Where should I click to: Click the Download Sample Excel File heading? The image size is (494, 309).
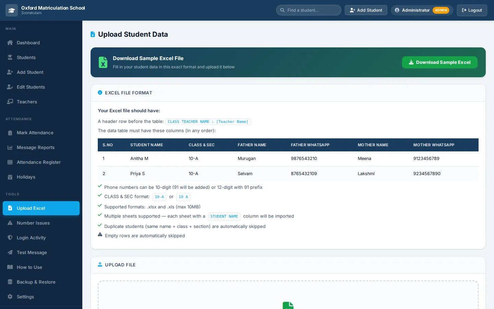point(148,58)
